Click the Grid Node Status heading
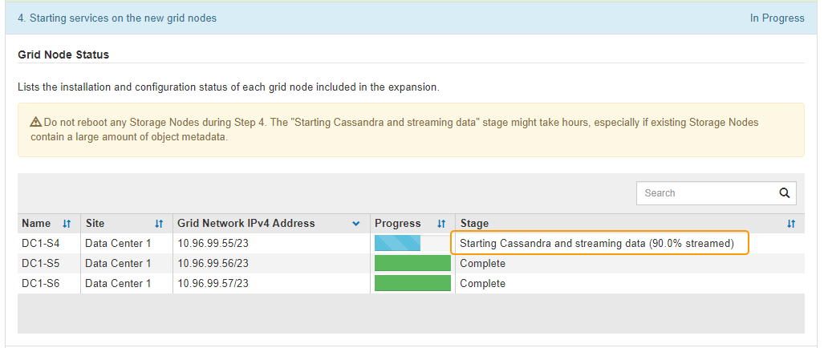This screenshot has width=824, height=348. coord(63,55)
